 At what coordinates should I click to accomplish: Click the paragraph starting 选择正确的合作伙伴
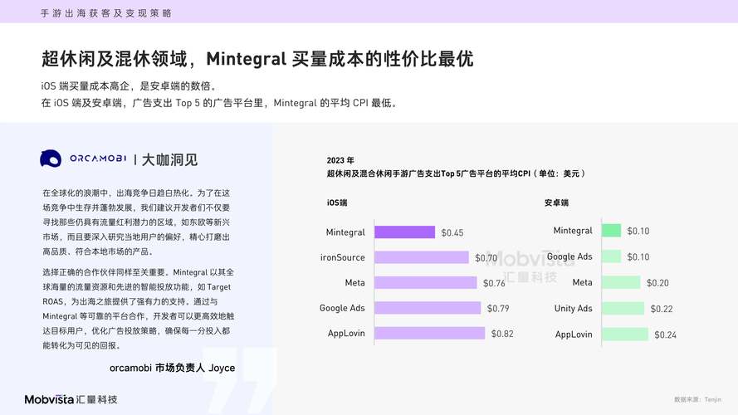(x=139, y=309)
